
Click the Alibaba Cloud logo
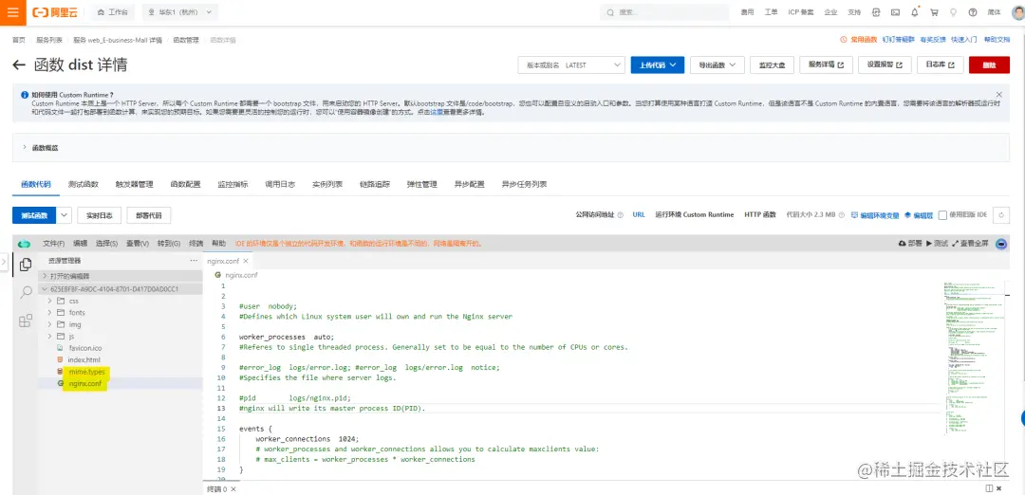click(x=57, y=12)
